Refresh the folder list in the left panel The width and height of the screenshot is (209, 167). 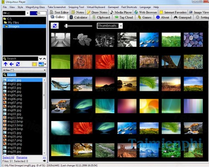click(18, 64)
